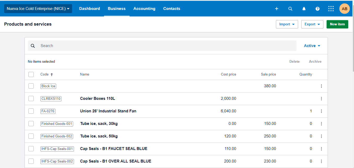Image resolution: width=354 pixels, height=168 pixels.
Task: Select checkbox for Tube ice, sack, 50kg
Action: coord(31,136)
